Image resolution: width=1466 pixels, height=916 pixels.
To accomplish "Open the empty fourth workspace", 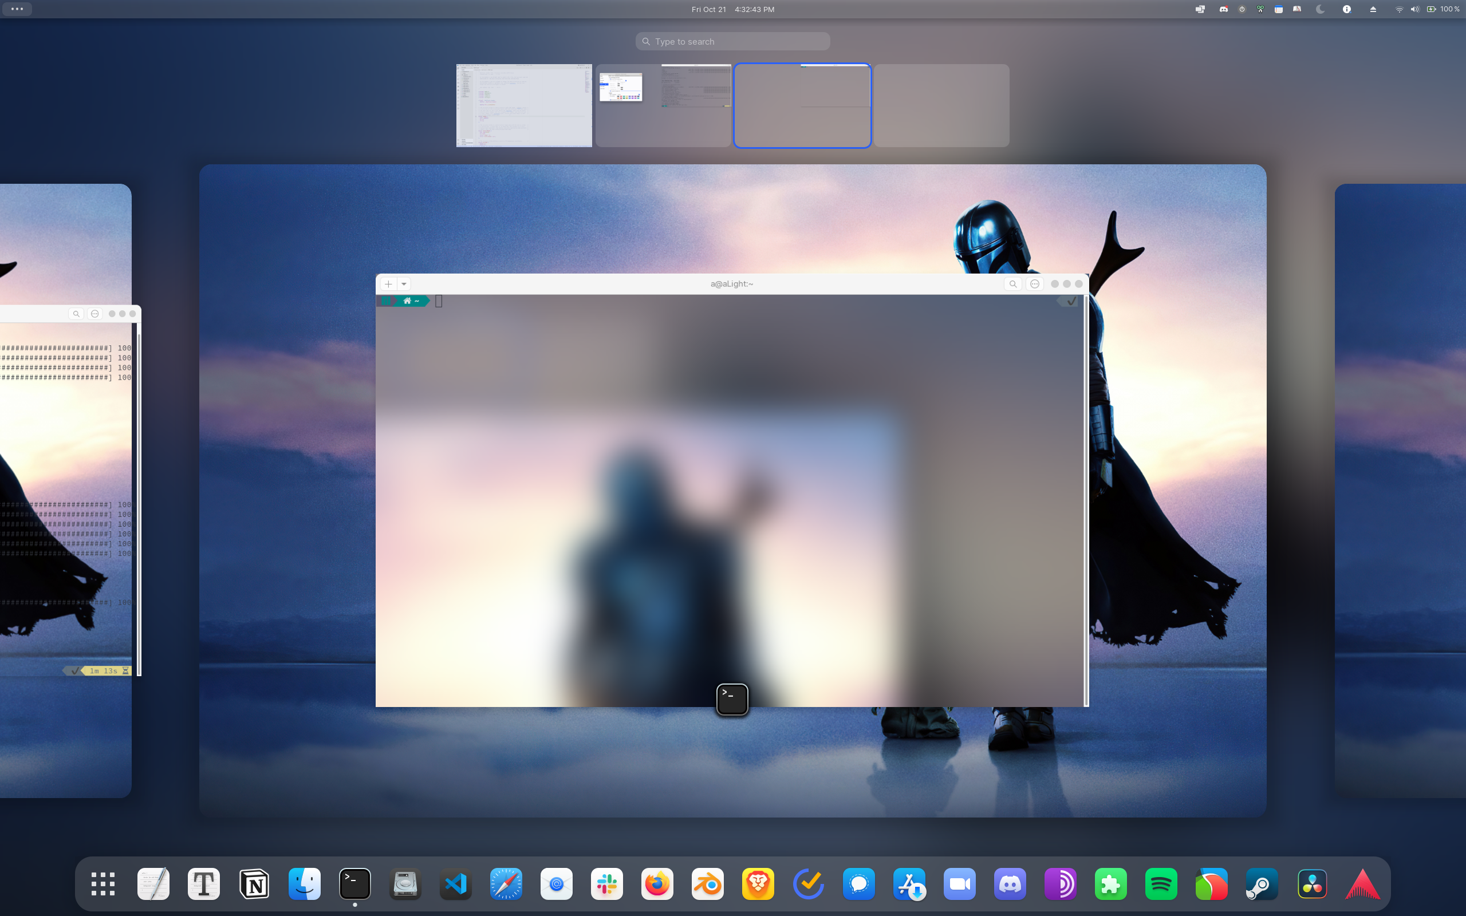I will 941,105.
